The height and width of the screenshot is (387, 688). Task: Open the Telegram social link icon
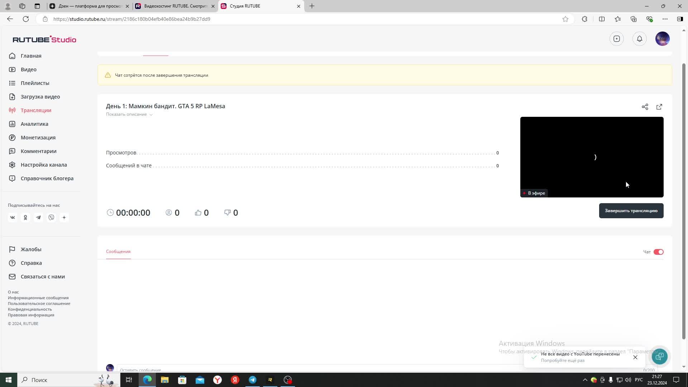[38, 218]
